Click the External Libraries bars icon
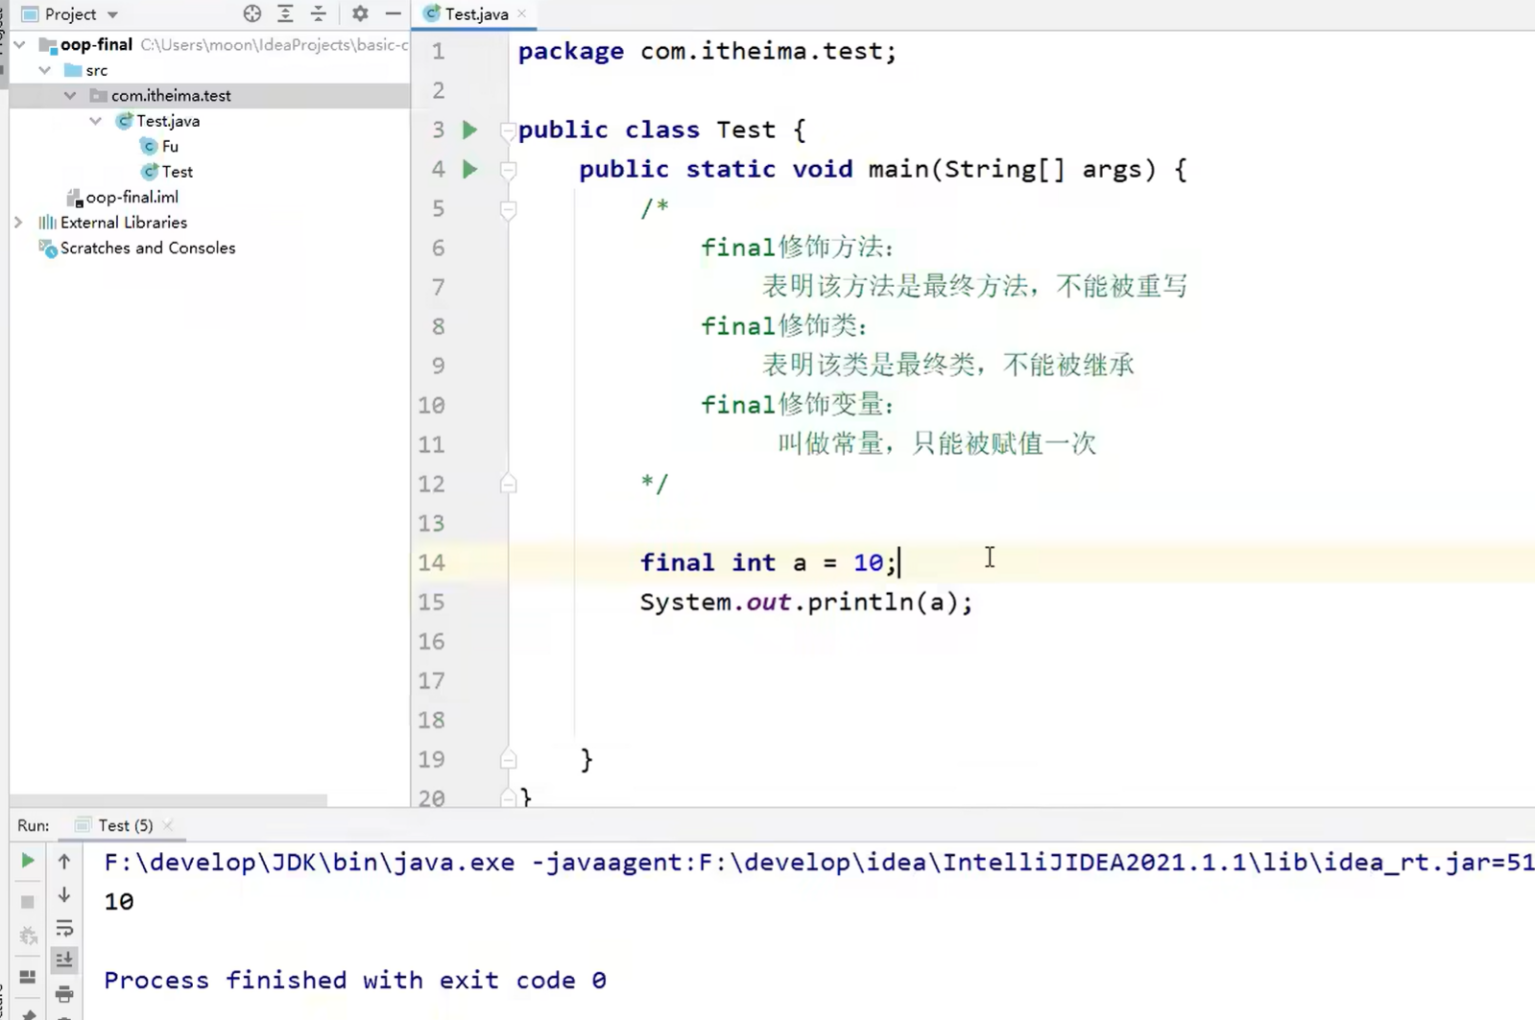The width and height of the screenshot is (1535, 1020). click(47, 223)
